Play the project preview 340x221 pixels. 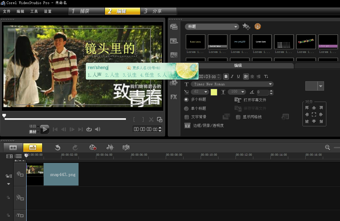[45, 129]
